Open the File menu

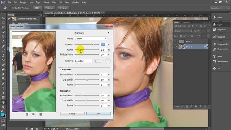pyautogui.click(x=9, y=3)
